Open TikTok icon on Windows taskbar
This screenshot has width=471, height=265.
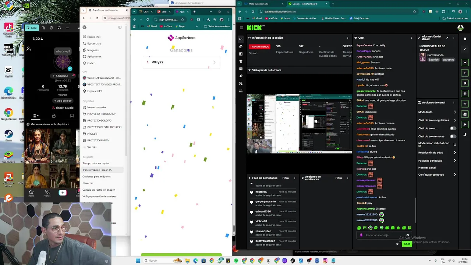293,261
